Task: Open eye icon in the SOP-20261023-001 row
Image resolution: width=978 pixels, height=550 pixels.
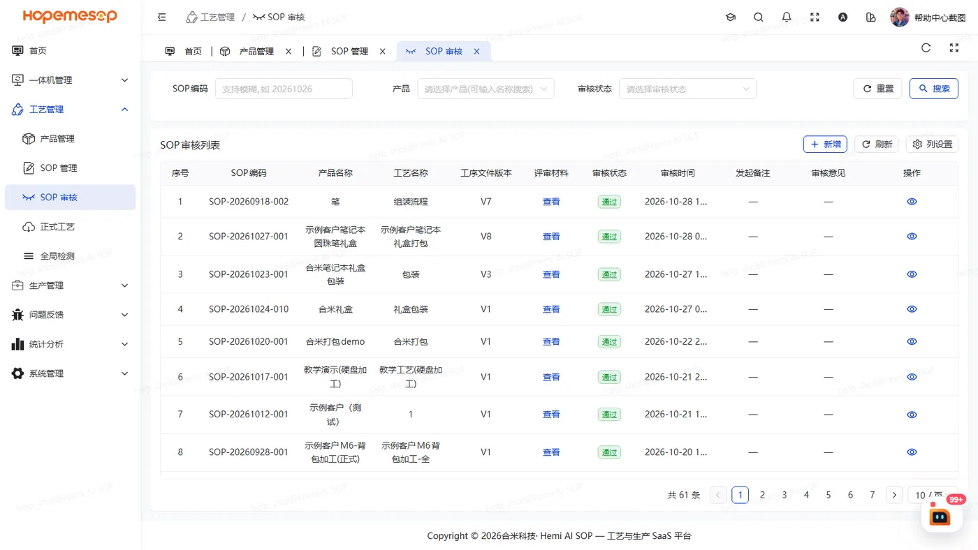Action: [x=912, y=274]
